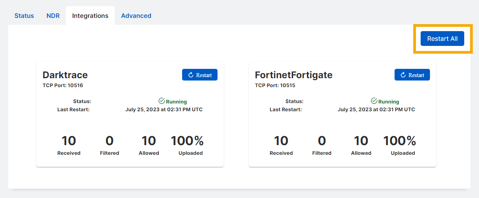Click the Darktrace Last Restart timestamp
The image size is (479, 198).
(164, 110)
